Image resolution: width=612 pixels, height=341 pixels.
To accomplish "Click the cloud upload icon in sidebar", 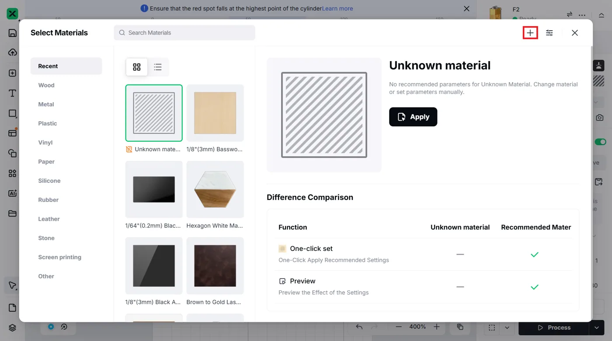I will tap(12, 52).
